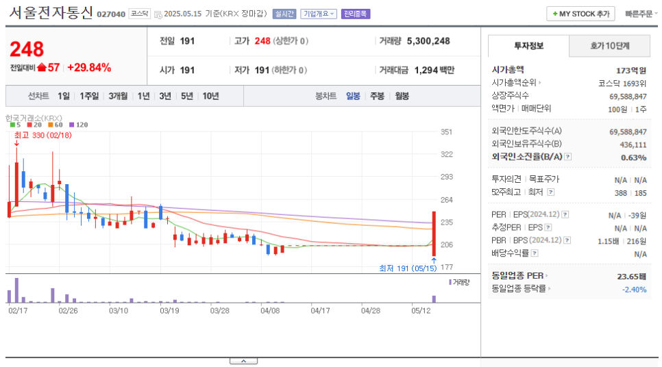Click the 03/19 date on the axis

point(169,311)
